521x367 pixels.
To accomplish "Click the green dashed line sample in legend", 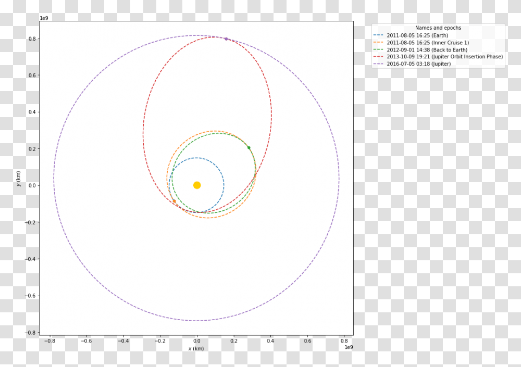I will pos(378,50).
